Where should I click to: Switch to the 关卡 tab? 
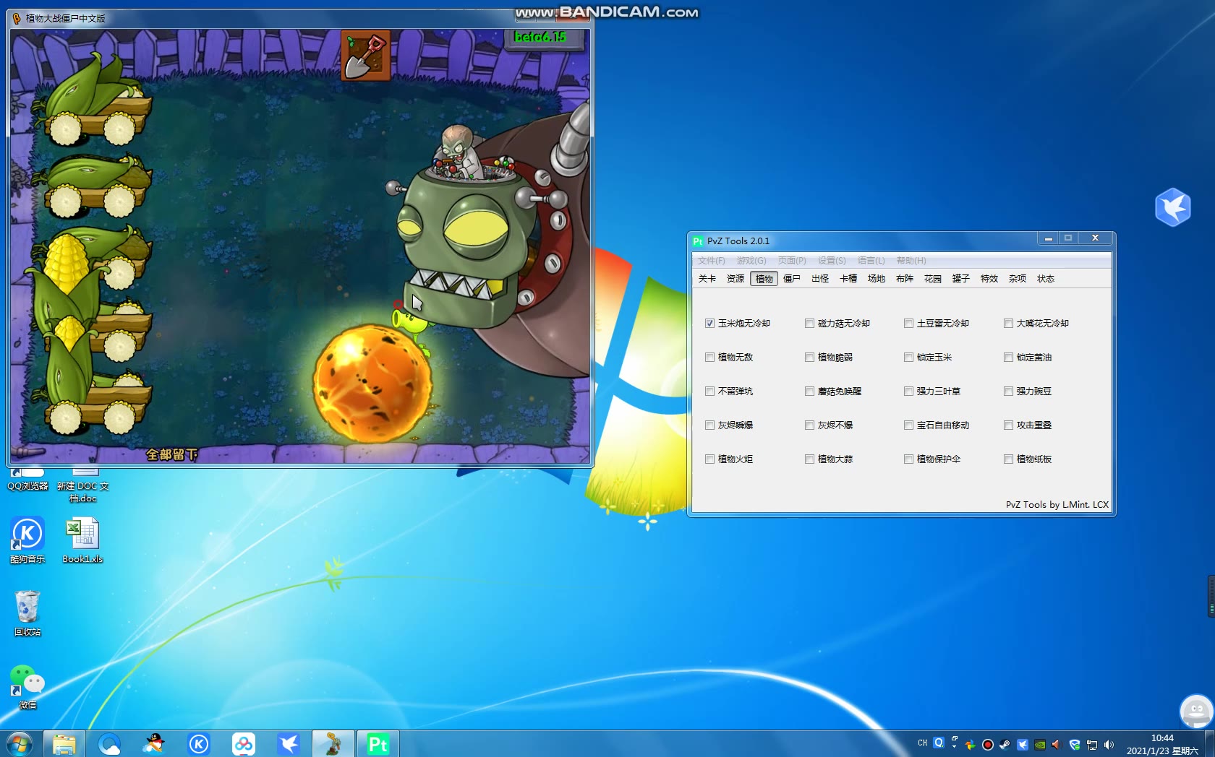coord(707,279)
